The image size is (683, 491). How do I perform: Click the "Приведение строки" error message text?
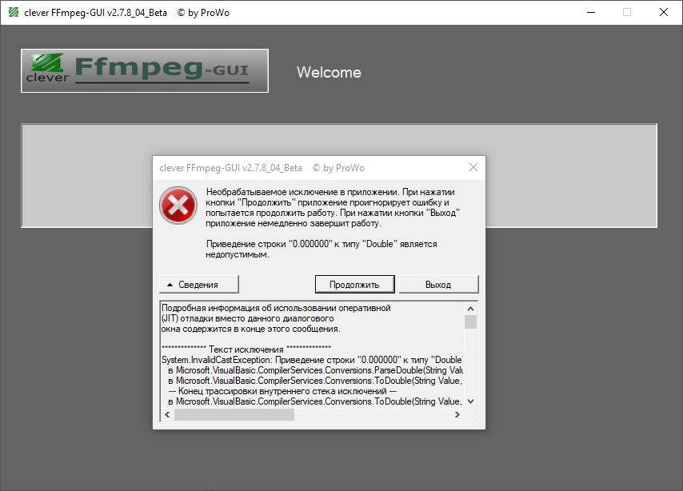[322, 249]
